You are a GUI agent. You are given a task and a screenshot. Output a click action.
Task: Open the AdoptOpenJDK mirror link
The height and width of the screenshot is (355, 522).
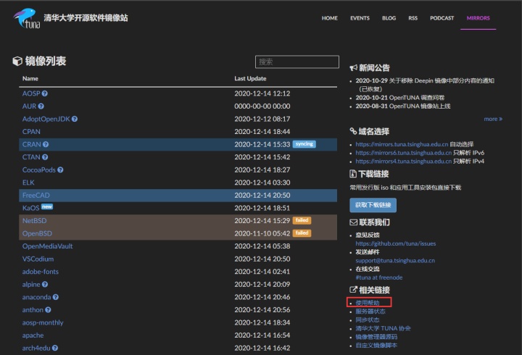click(46, 119)
